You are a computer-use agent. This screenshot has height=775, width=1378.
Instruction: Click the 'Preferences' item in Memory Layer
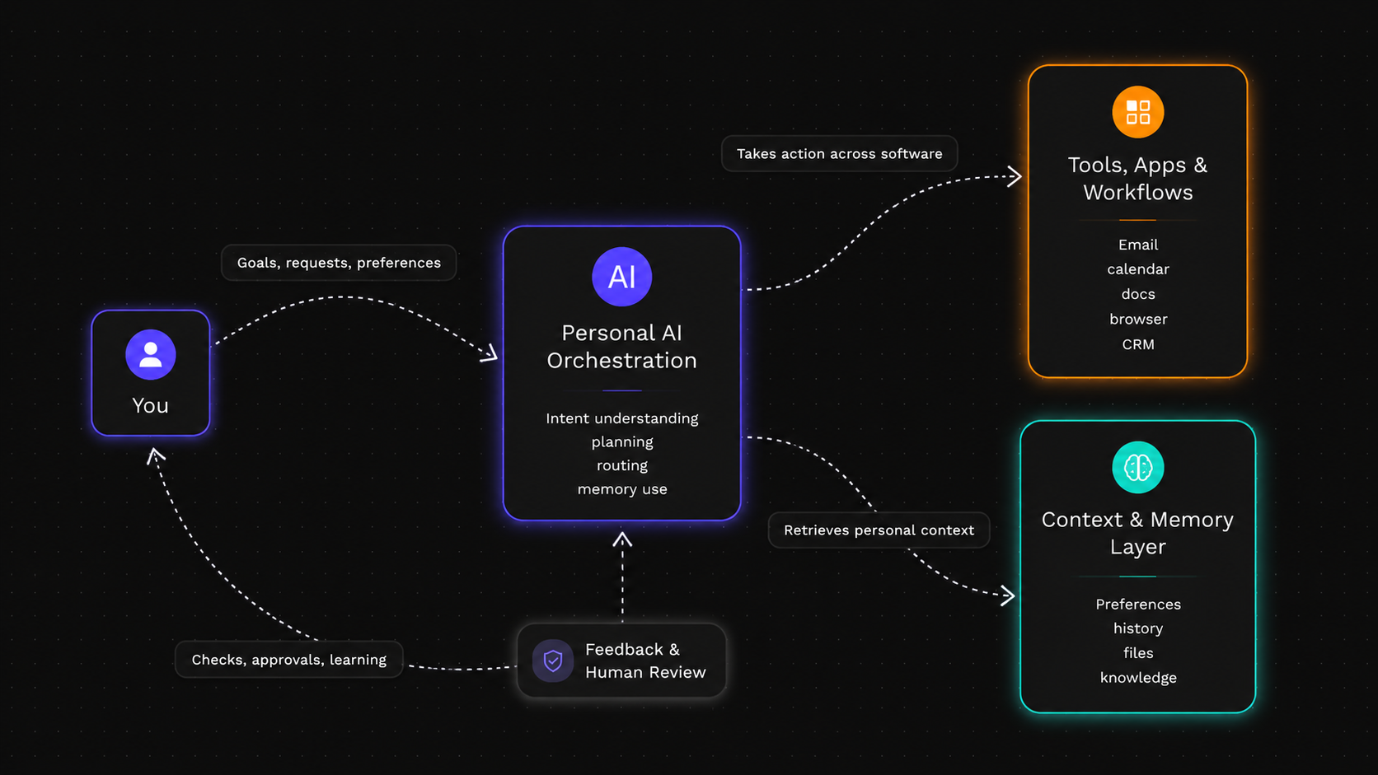(1138, 605)
